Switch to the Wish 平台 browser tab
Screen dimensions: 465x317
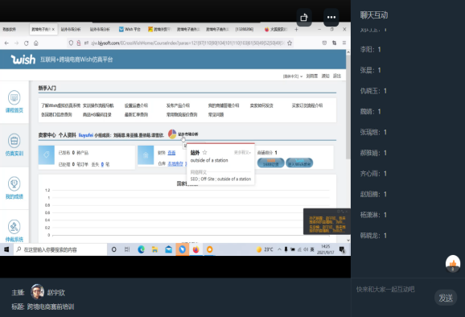(x=130, y=29)
